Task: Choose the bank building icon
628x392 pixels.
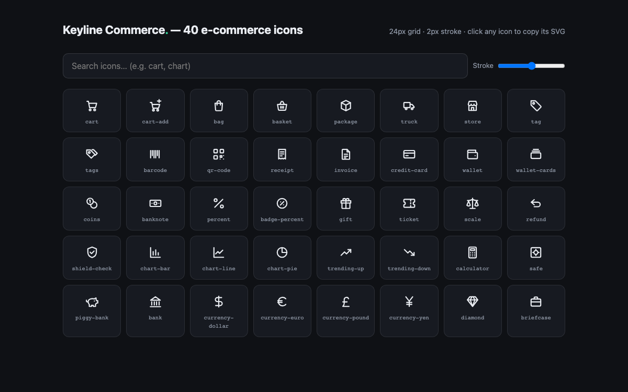Action: [x=155, y=311]
